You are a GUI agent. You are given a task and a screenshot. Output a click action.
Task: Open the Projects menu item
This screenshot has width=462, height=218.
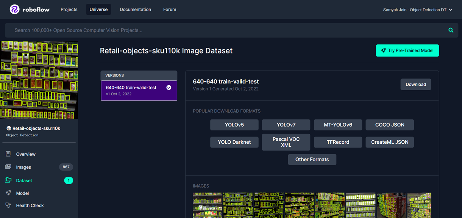click(x=69, y=9)
